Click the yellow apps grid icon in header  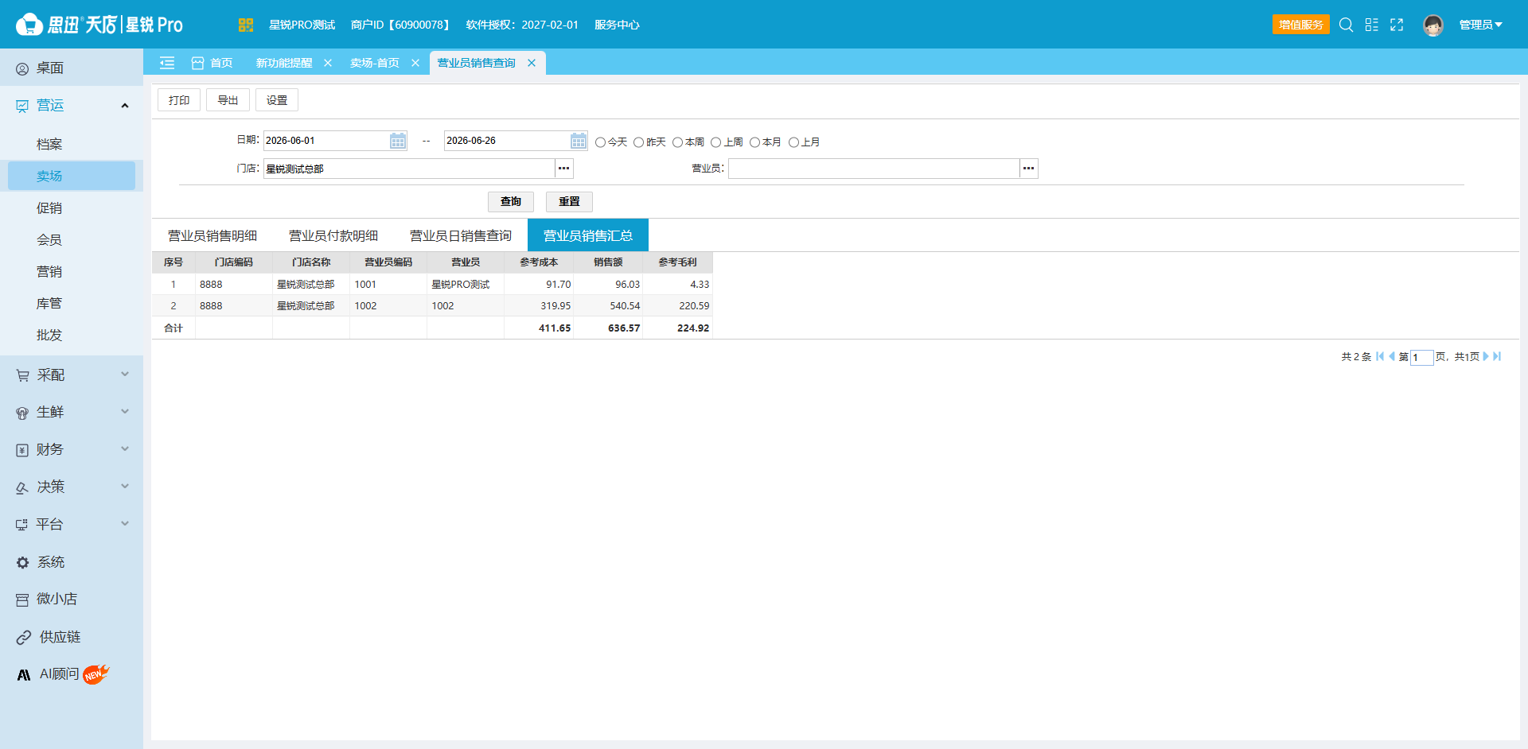click(x=245, y=25)
